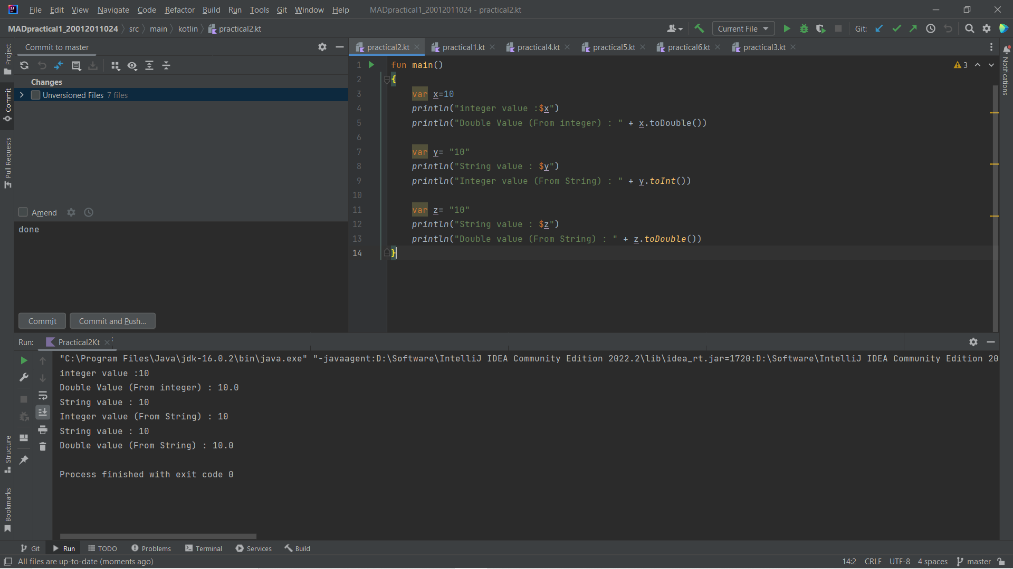
Task: Clear all Run console output trash
Action: pyautogui.click(x=43, y=446)
